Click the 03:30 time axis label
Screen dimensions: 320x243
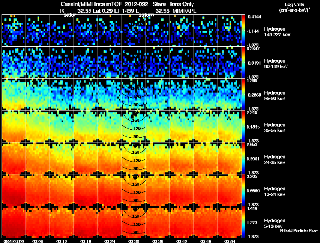coord(134,241)
